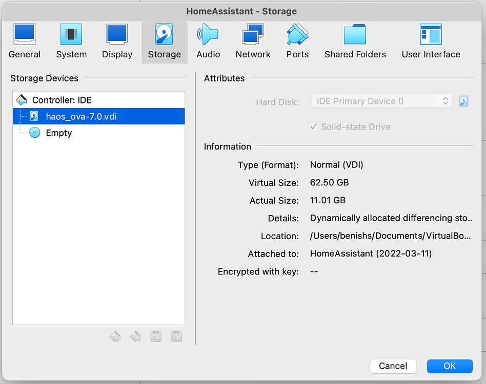Open the Ports connector icon
Viewport: 486px width, 384px height.
point(297,34)
